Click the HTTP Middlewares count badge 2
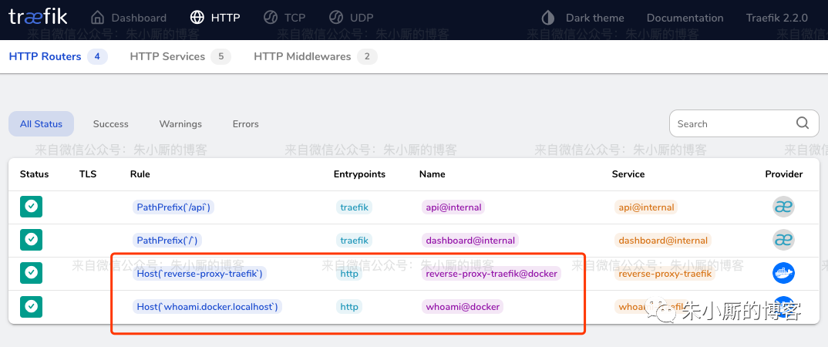The image size is (828, 347). [x=367, y=56]
